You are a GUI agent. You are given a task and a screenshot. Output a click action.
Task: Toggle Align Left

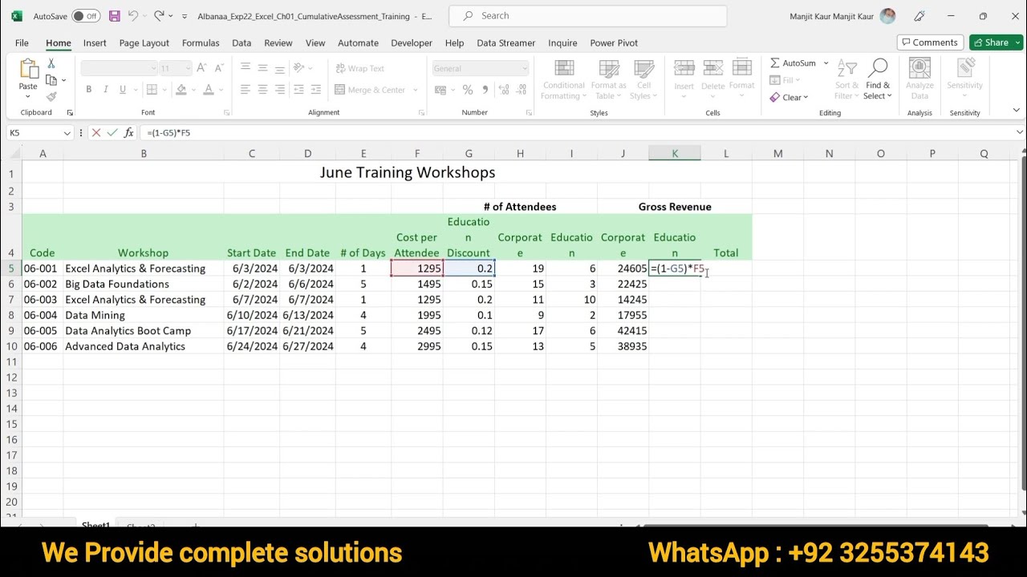click(x=246, y=90)
